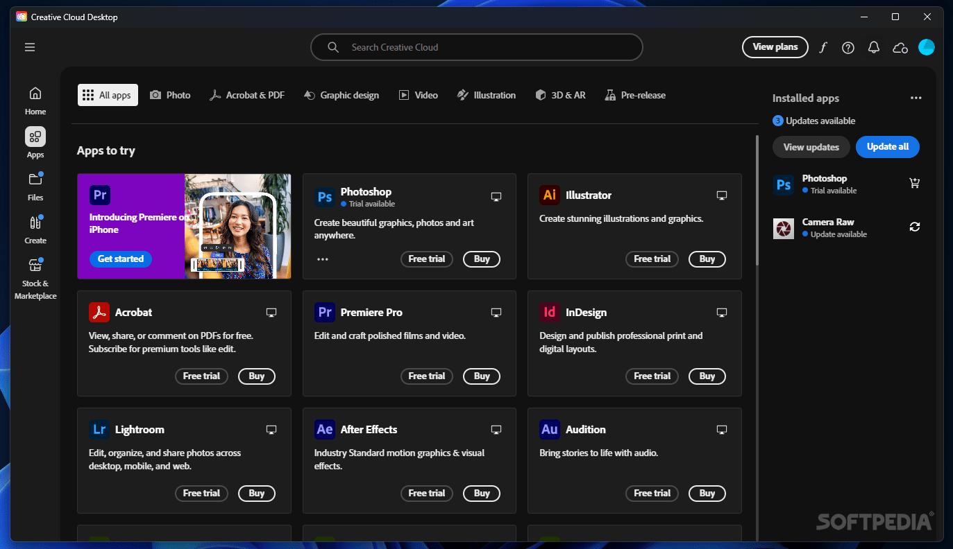This screenshot has width=953, height=549.
Task: Click the Camera Raw icon in Installed apps
Action: click(784, 228)
